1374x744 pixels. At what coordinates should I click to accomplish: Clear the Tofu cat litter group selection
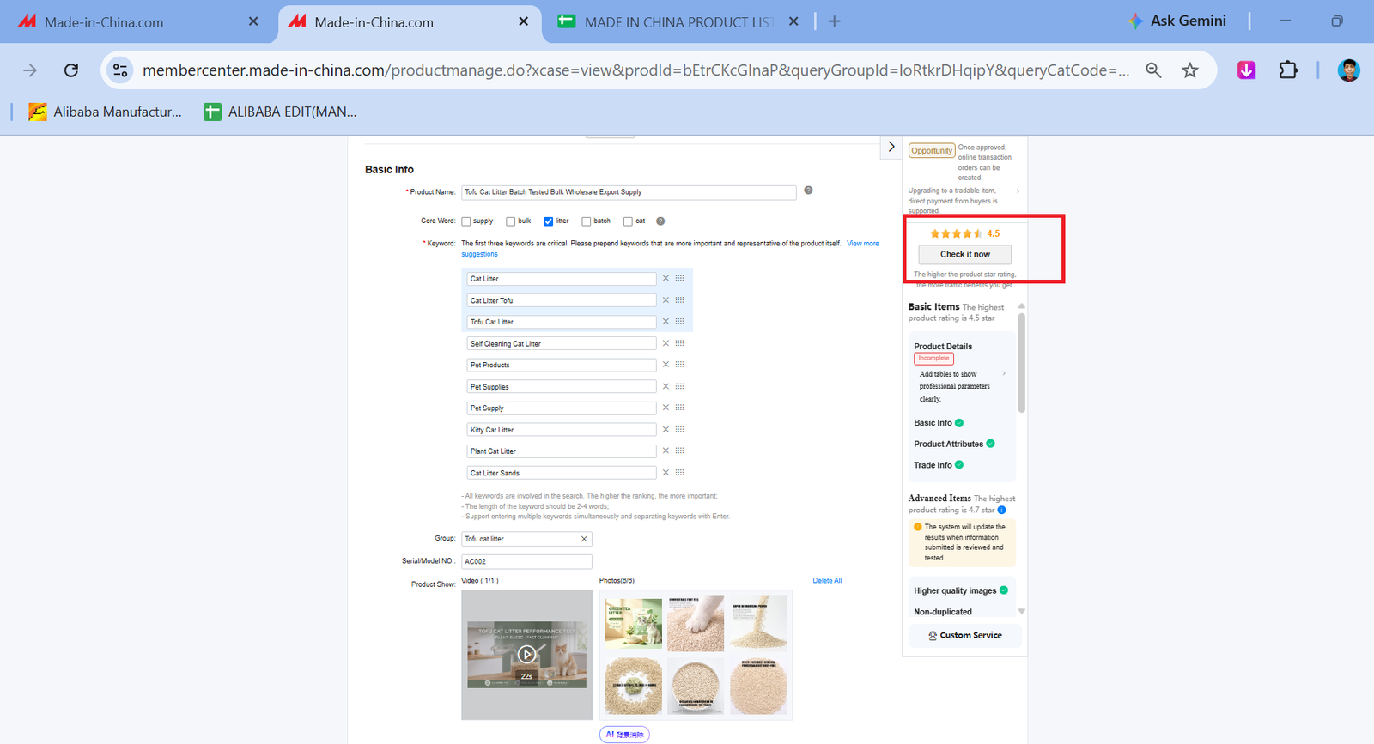584,539
